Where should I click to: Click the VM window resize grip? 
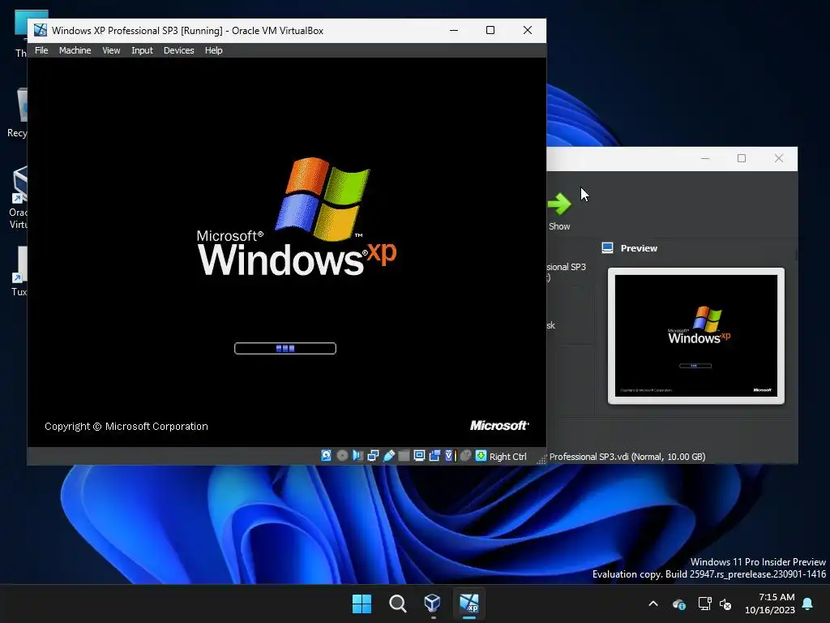[x=541, y=460]
